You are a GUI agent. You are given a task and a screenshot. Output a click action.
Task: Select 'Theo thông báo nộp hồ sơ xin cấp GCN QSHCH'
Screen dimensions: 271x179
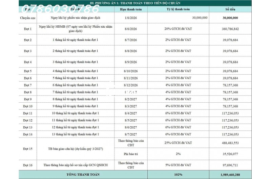(75, 165)
